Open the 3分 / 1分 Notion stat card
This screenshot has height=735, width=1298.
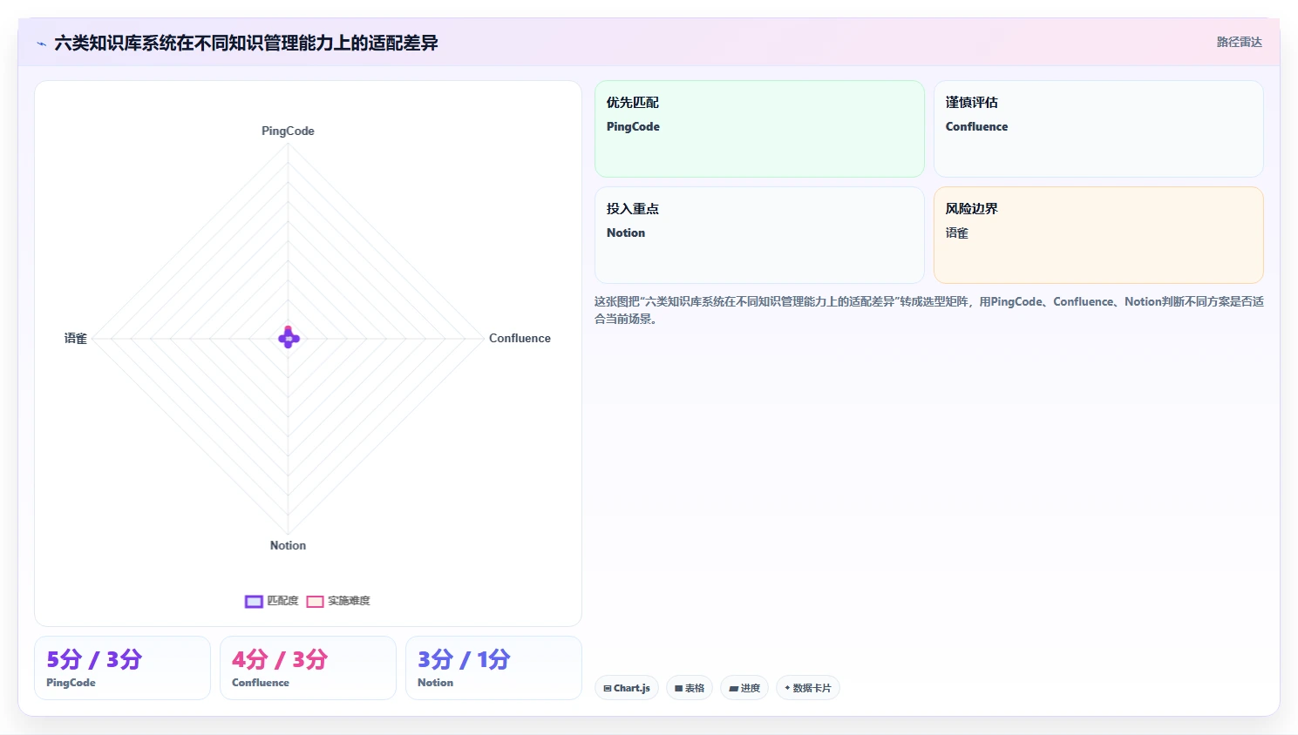(x=493, y=668)
